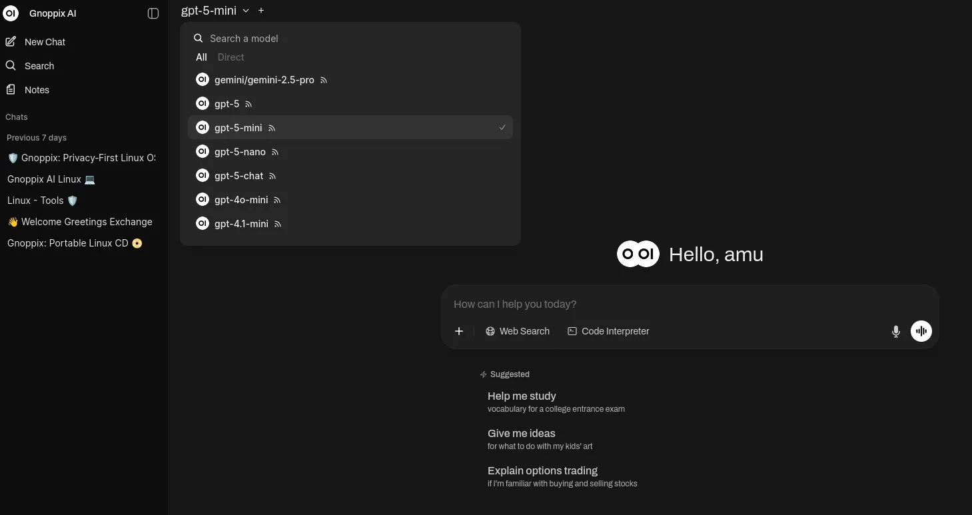
Task: Click the Help me study suggestion
Action: 522,396
